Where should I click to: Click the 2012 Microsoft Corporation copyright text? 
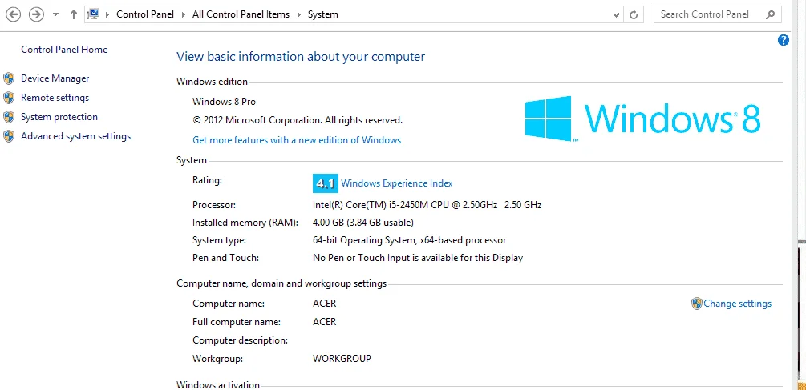click(297, 120)
